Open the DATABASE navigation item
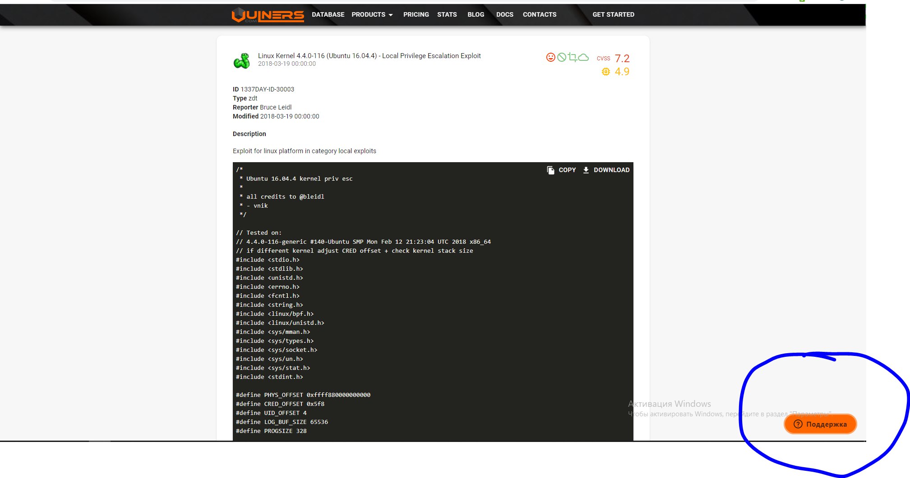This screenshot has width=910, height=478. 328,14
